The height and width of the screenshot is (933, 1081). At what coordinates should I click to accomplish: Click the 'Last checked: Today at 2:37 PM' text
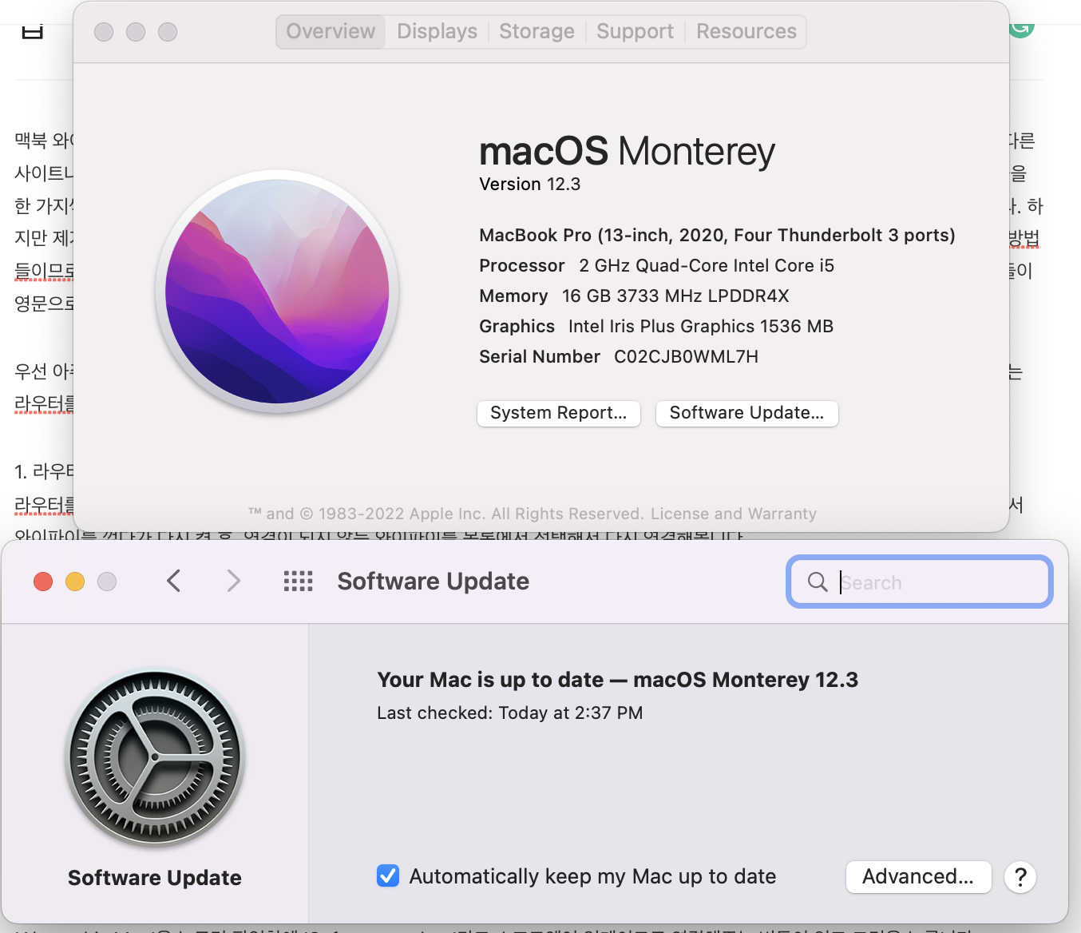[510, 713]
